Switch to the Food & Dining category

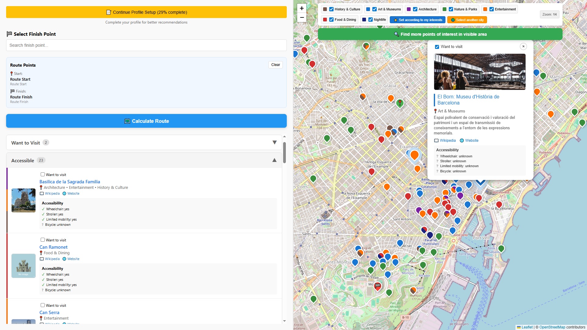click(x=331, y=19)
